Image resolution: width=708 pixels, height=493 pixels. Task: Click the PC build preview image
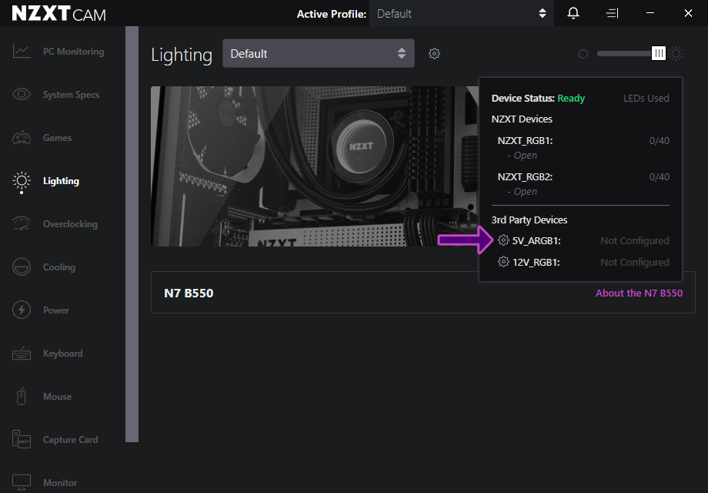click(308, 166)
